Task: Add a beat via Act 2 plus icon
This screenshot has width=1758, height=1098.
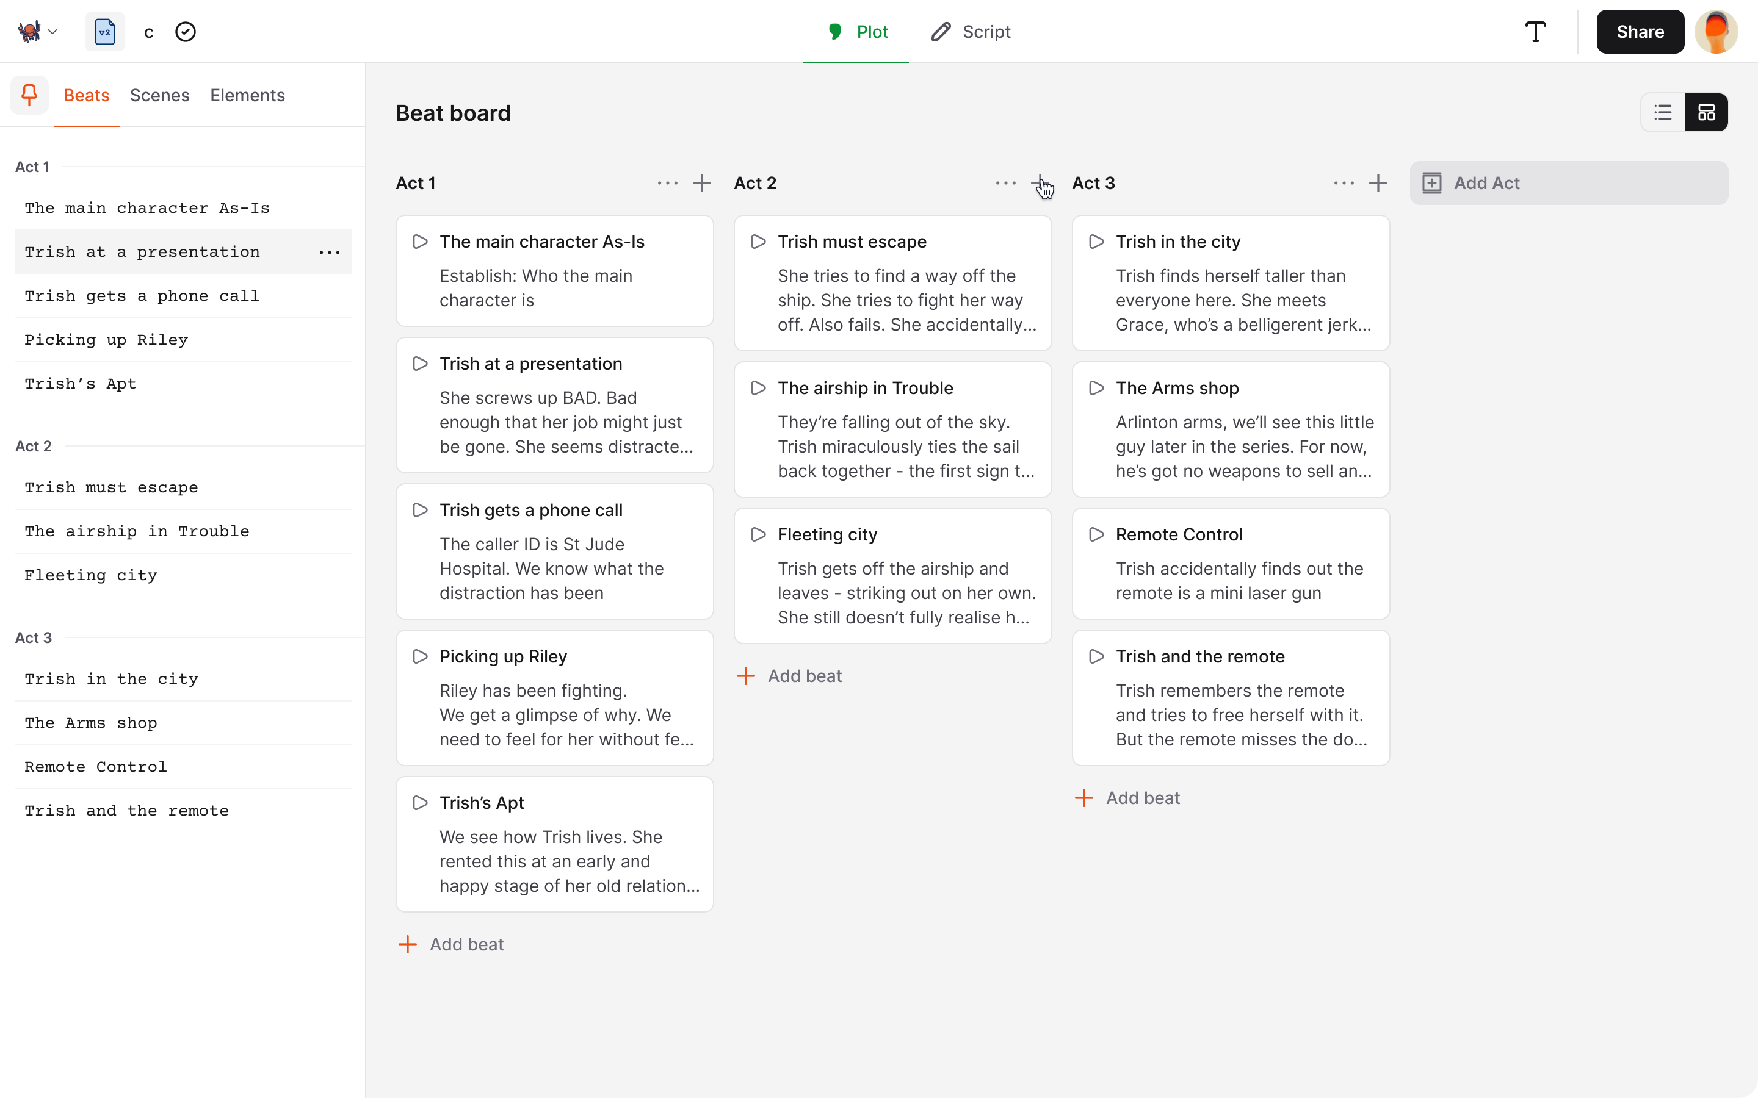Action: pyautogui.click(x=1040, y=183)
